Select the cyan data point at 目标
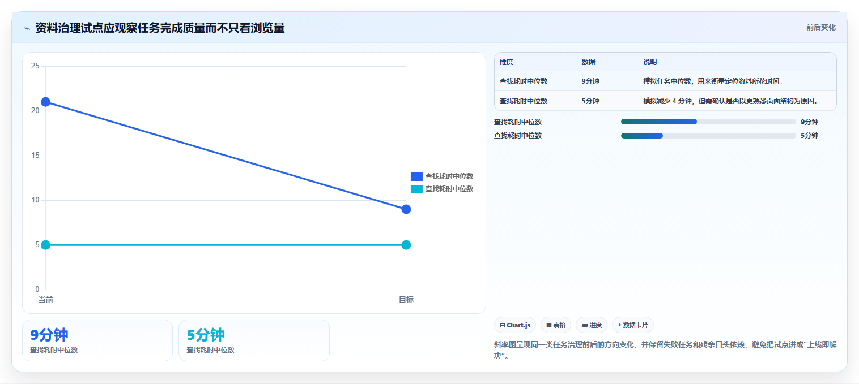This screenshot has width=859, height=384. [406, 245]
